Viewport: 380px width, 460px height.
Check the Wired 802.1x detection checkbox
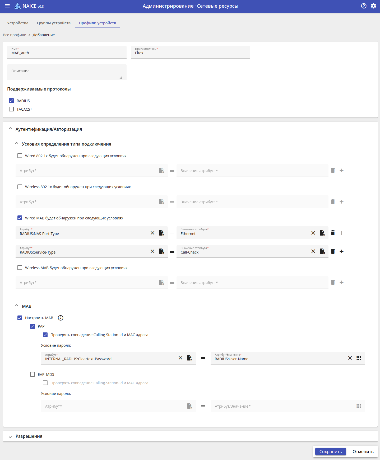click(20, 156)
